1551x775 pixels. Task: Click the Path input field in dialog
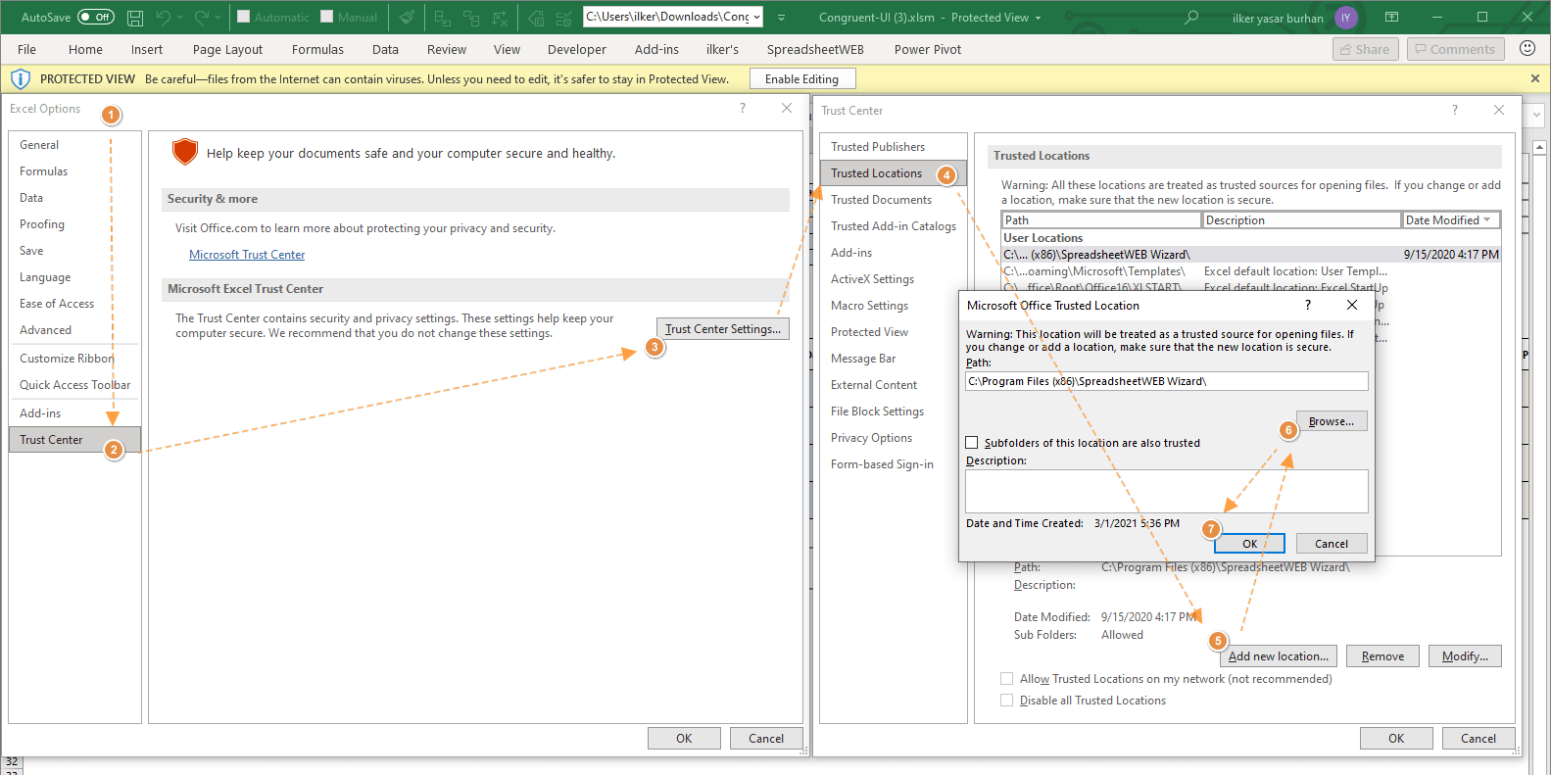[1166, 381]
